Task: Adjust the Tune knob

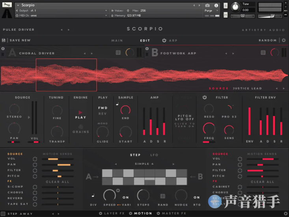Action: click(x=235, y=7)
